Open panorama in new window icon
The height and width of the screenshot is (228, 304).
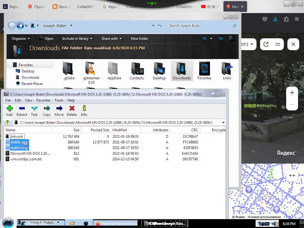(266, 44)
